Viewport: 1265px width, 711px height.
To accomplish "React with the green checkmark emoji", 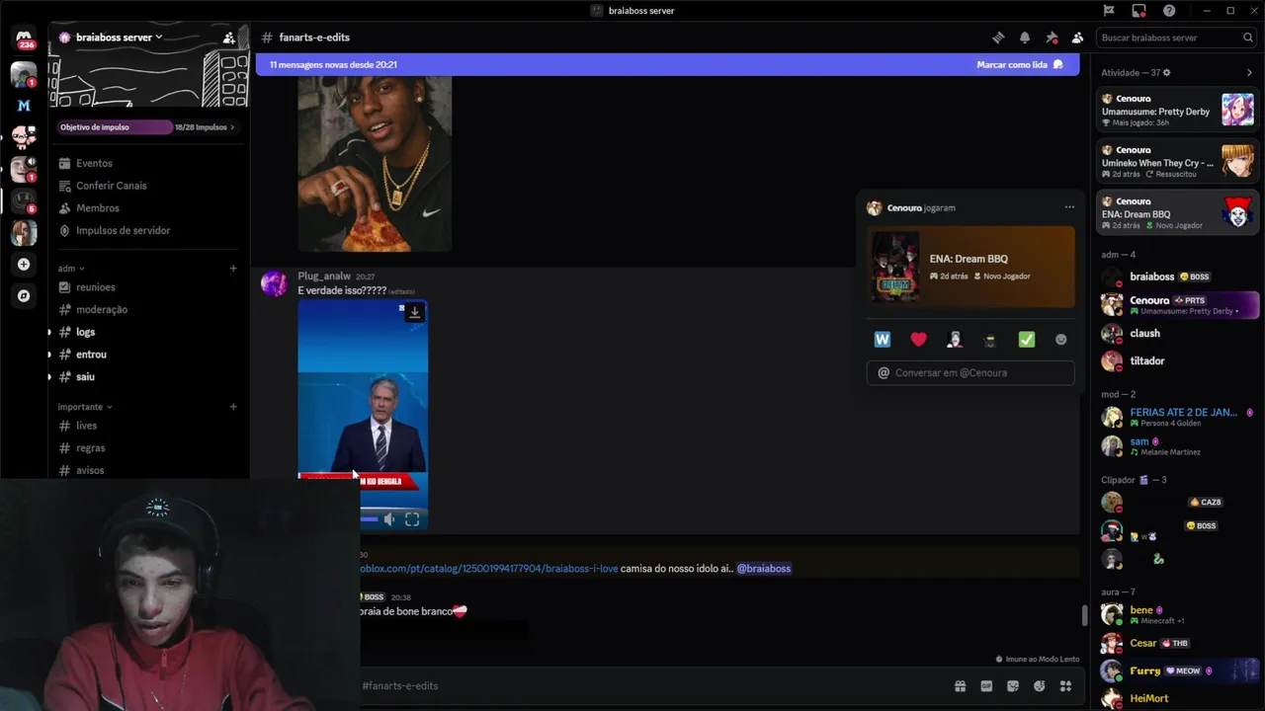I will [1027, 340].
